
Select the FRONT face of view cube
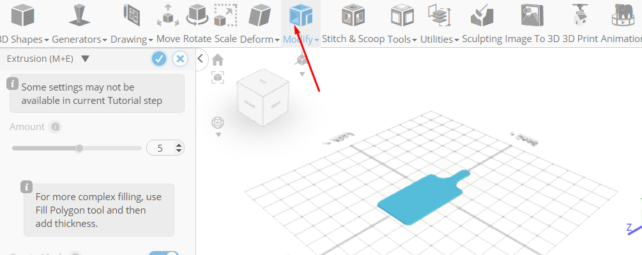tap(250, 105)
